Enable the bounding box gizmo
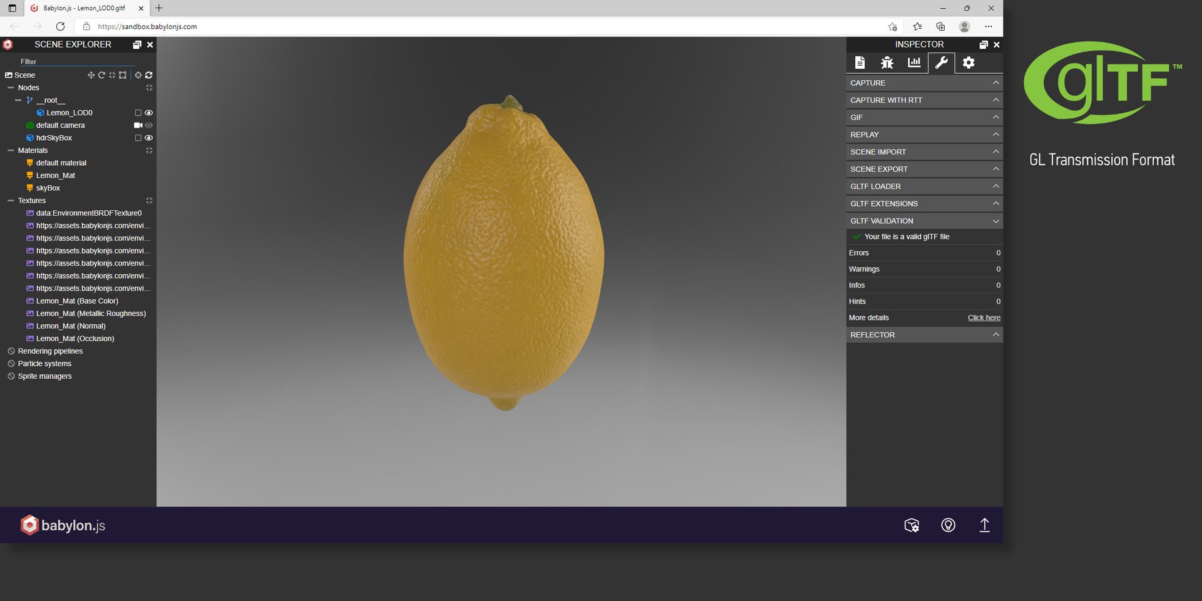This screenshot has width=1202, height=601. pos(123,75)
